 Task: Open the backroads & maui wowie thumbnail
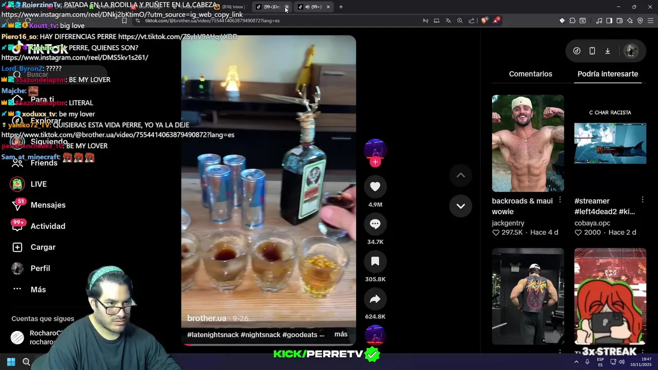(528, 143)
